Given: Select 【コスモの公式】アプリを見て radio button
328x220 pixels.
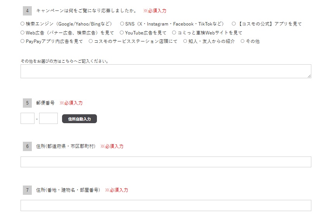Looking at the screenshot, I should point(234,24).
